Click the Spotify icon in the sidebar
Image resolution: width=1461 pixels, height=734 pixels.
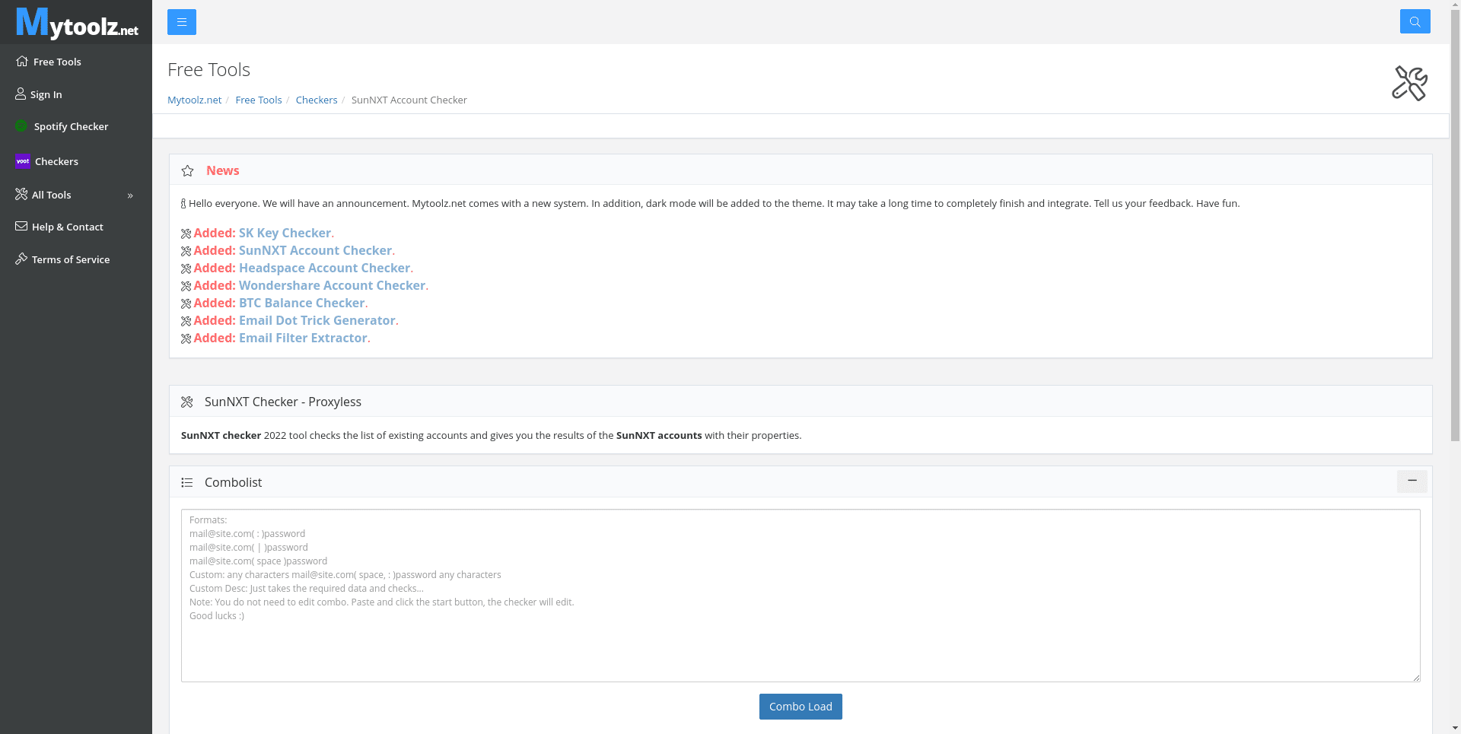click(x=21, y=126)
